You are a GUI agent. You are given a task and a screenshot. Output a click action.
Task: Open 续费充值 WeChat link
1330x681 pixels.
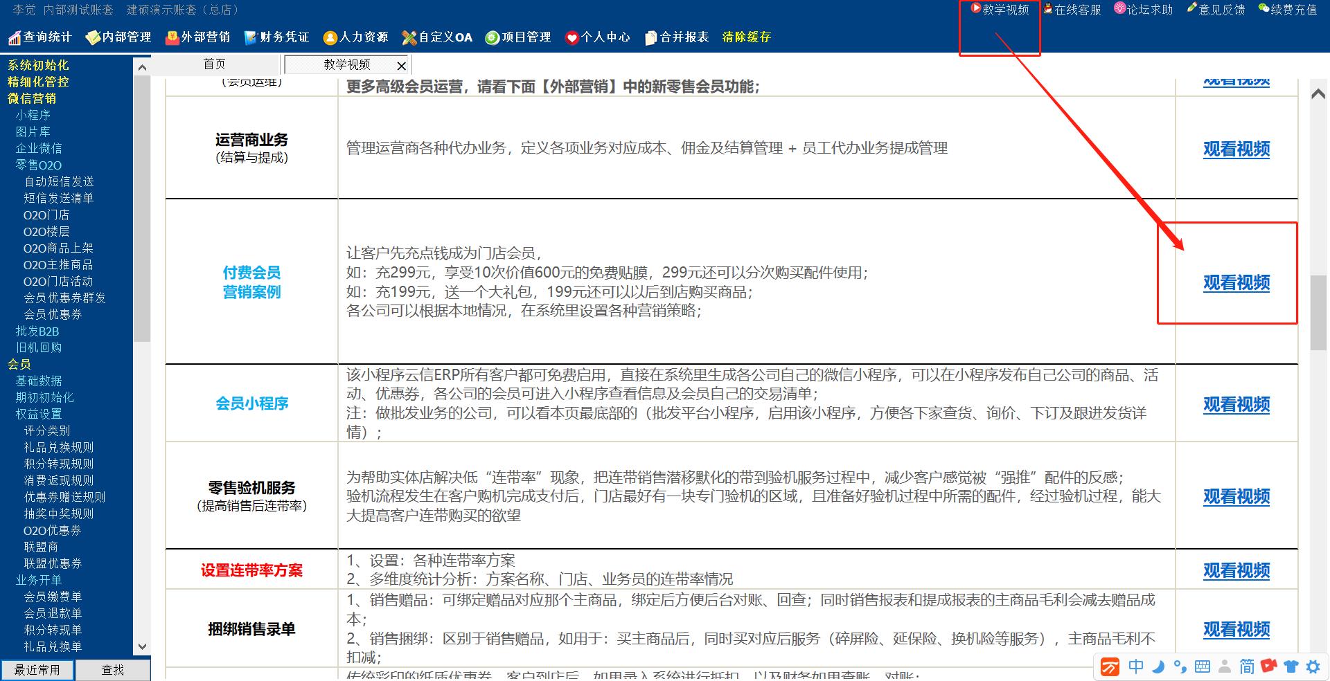[x=1288, y=10]
